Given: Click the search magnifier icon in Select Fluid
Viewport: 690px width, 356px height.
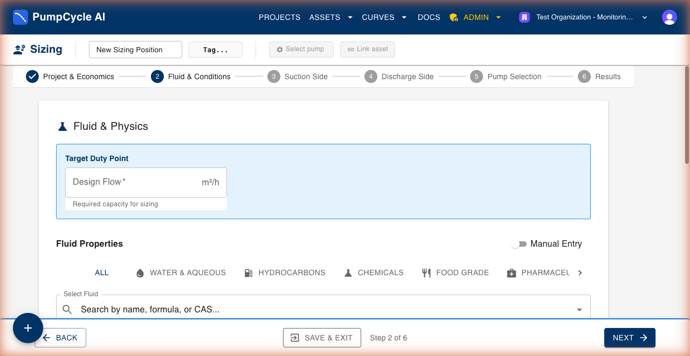Looking at the screenshot, I should (x=67, y=309).
